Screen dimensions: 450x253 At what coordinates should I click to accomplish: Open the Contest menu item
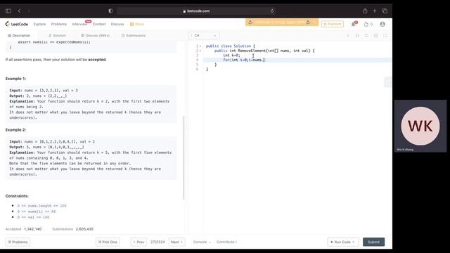coord(99,24)
